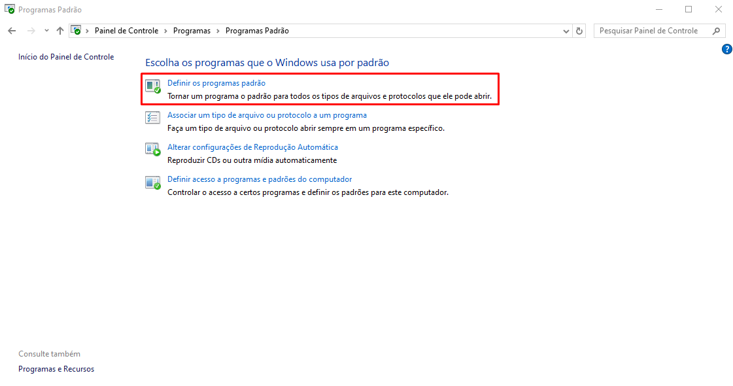This screenshot has height=386, width=733.
Task: Open Definir acesso a programas e padrões do computador
Action: (x=260, y=179)
